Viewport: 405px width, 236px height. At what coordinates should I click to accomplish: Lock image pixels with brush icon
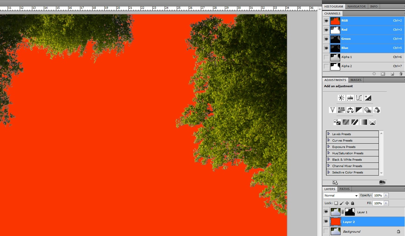pos(341,203)
